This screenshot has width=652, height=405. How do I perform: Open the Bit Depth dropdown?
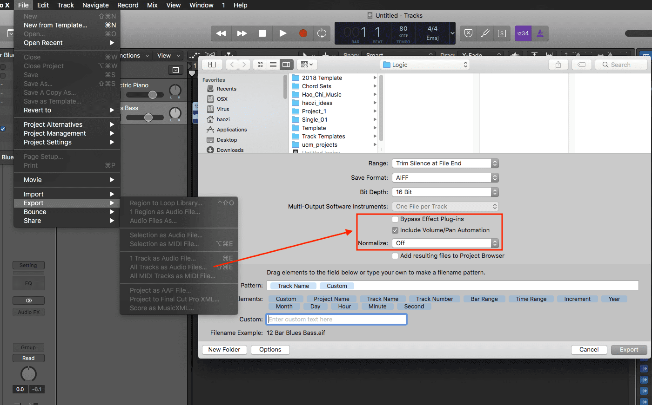tap(445, 192)
